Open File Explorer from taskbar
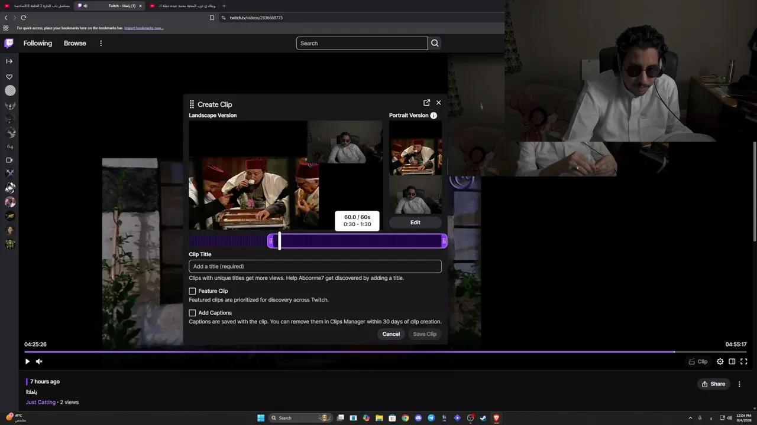 pos(379,418)
